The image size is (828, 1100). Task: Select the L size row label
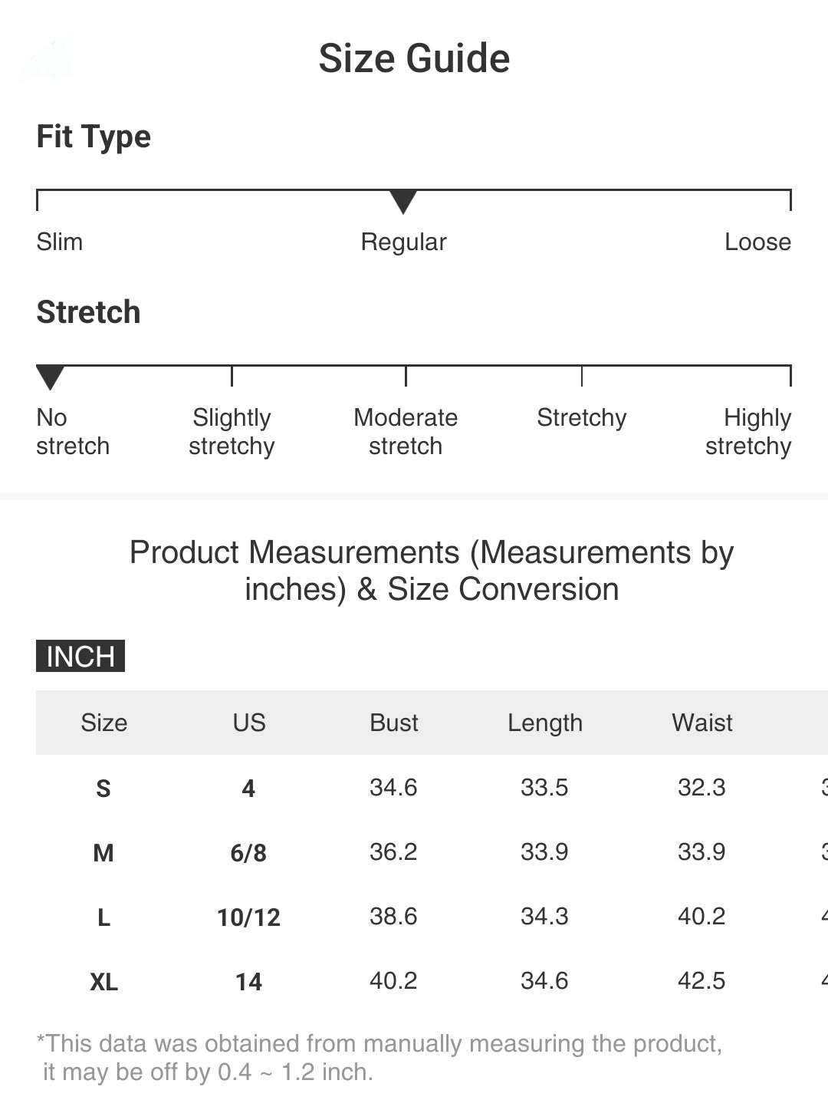(x=103, y=917)
